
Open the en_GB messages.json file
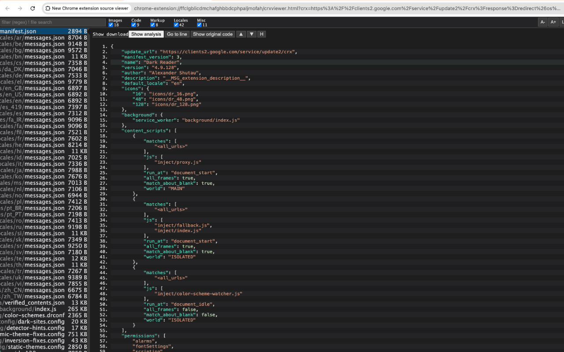44,88
